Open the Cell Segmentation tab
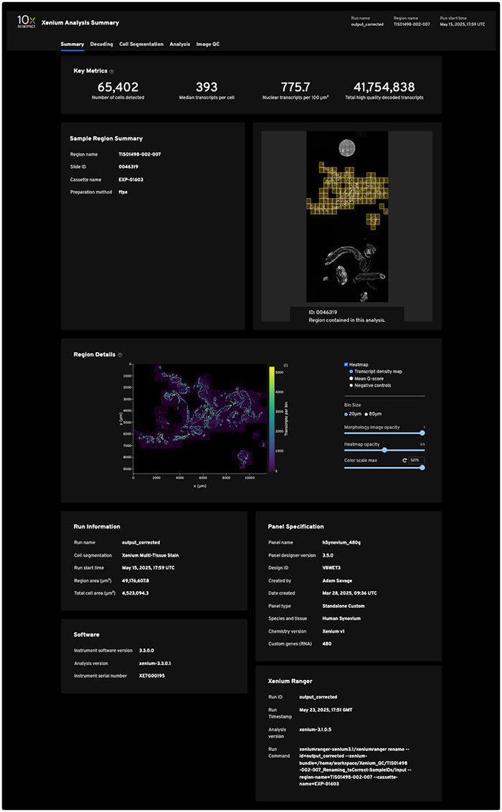Viewport: 502px width, 812px height. pyautogui.click(x=141, y=44)
